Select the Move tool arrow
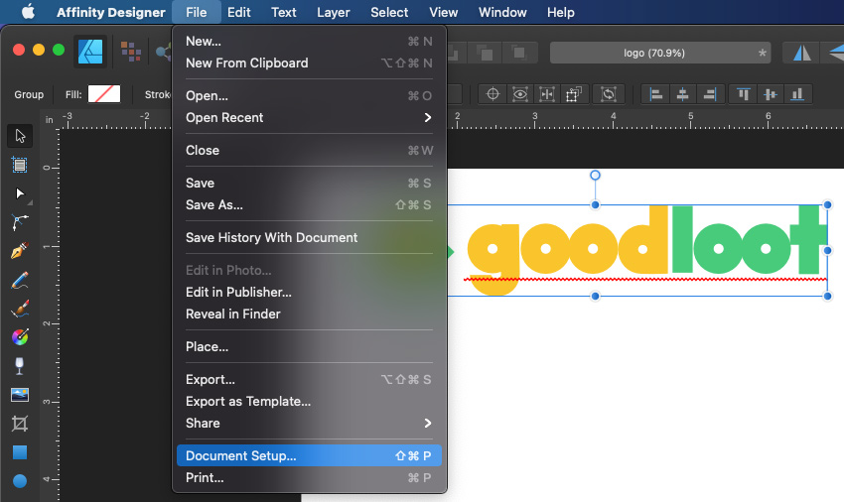This screenshot has width=844, height=502. pos(20,136)
